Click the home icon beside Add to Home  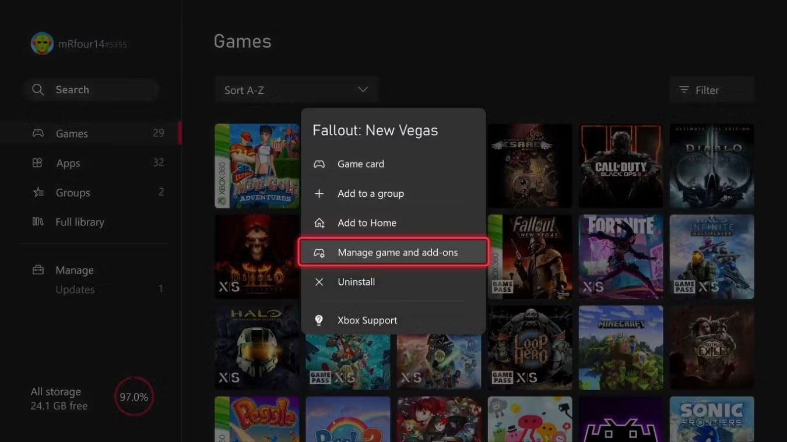pos(319,223)
